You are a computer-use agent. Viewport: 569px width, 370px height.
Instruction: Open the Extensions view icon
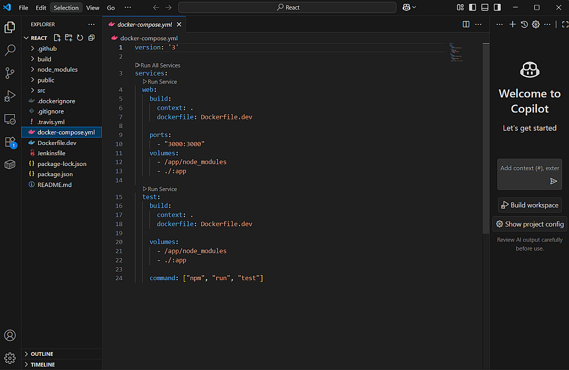[x=10, y=142]
